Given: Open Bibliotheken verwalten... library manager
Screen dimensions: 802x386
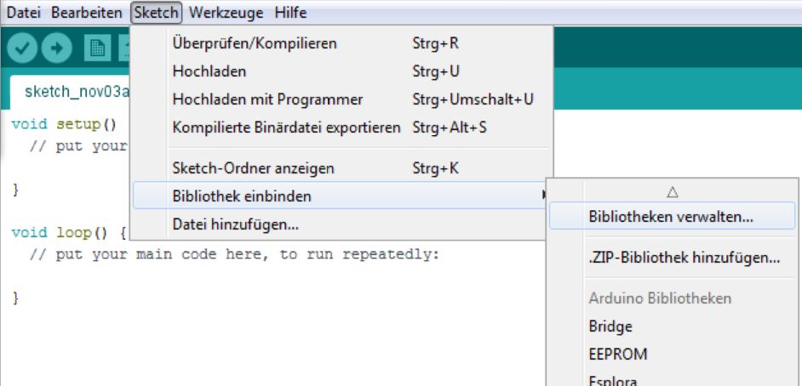Looking at the screenshot, I should tap(671, 216).
